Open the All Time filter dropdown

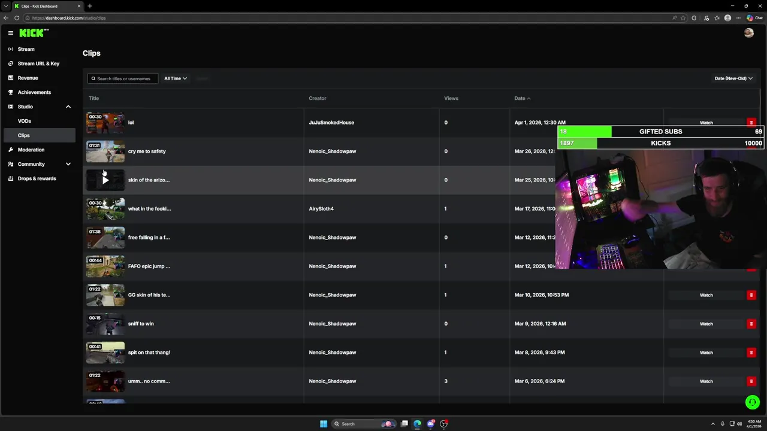[x=176, y=78]
